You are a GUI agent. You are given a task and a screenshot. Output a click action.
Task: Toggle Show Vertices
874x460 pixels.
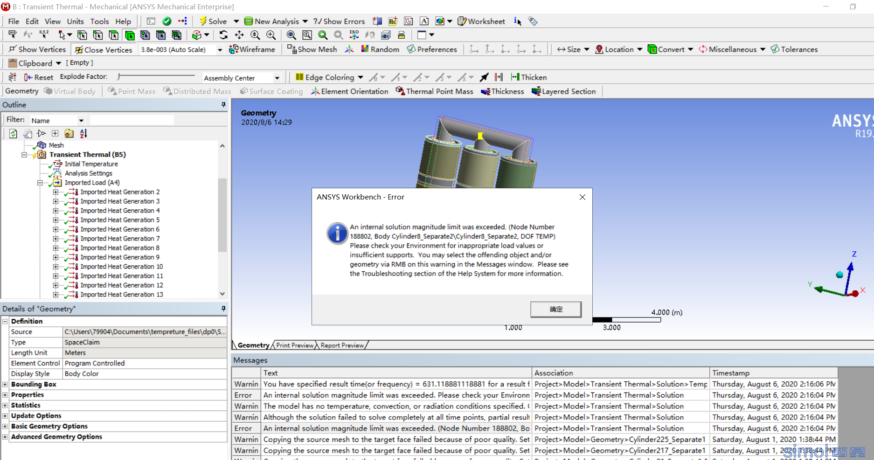(x=37, y=49)
